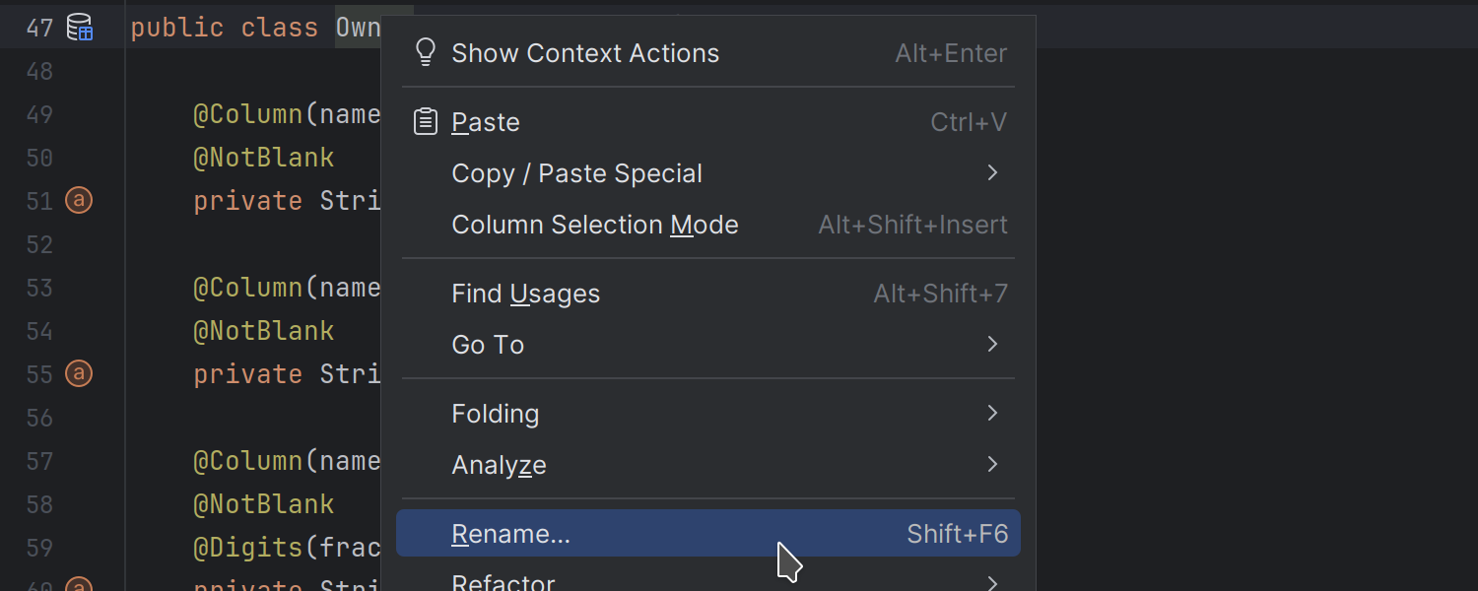The height and width of the screenshot is (591, 1478).
Task: Select Find Usages in the menu
Action: (x=525, y=293)
